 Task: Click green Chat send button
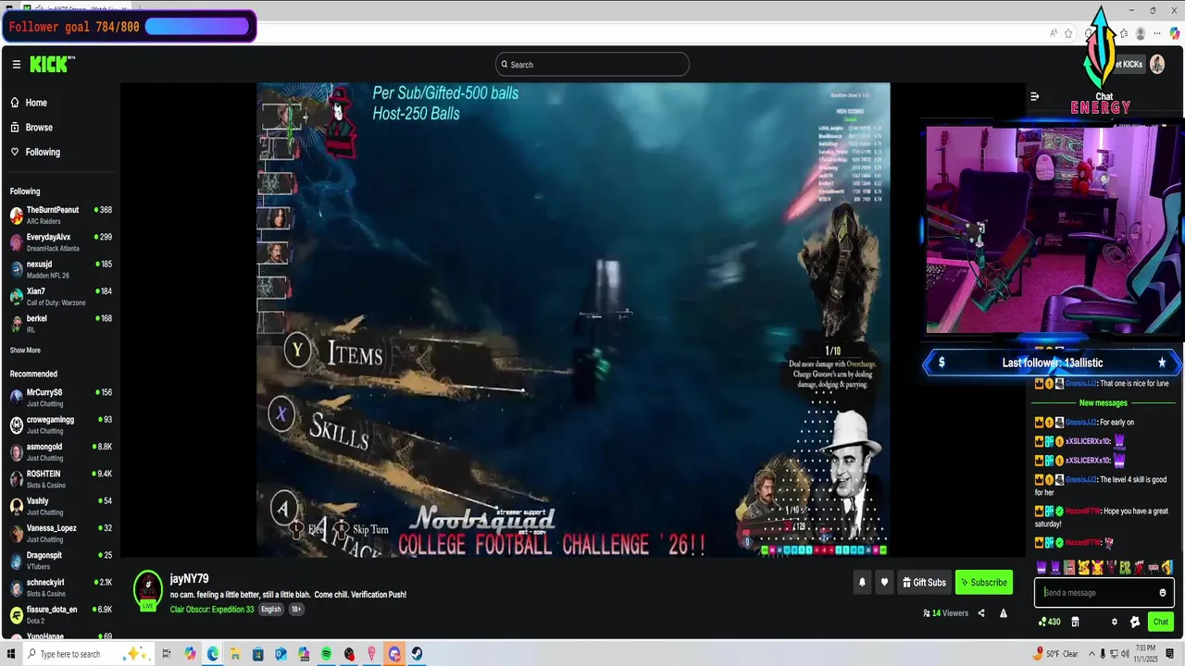point(1161,622)
